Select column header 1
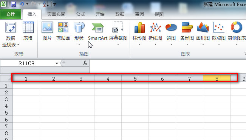This screenshot has width=246, height=140. pos(26,78)
